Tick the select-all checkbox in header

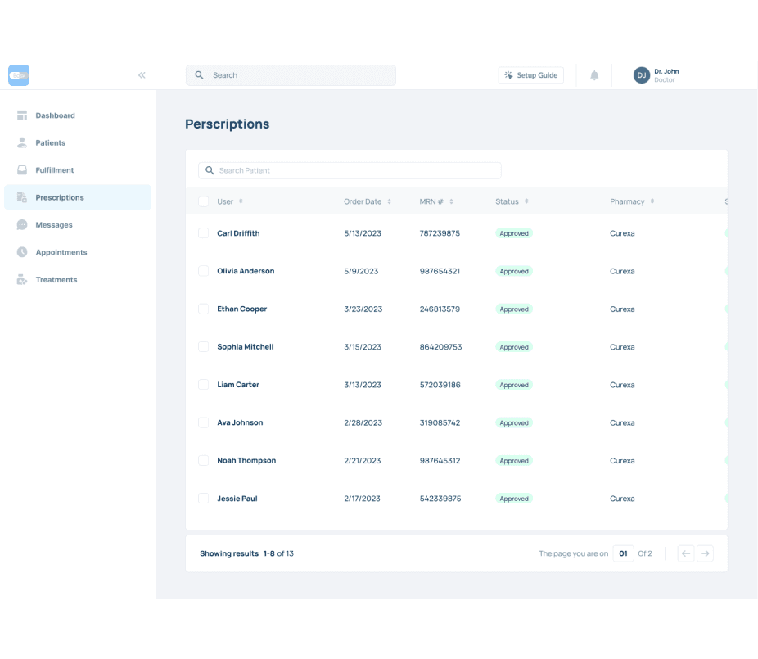tap(203, 201)
